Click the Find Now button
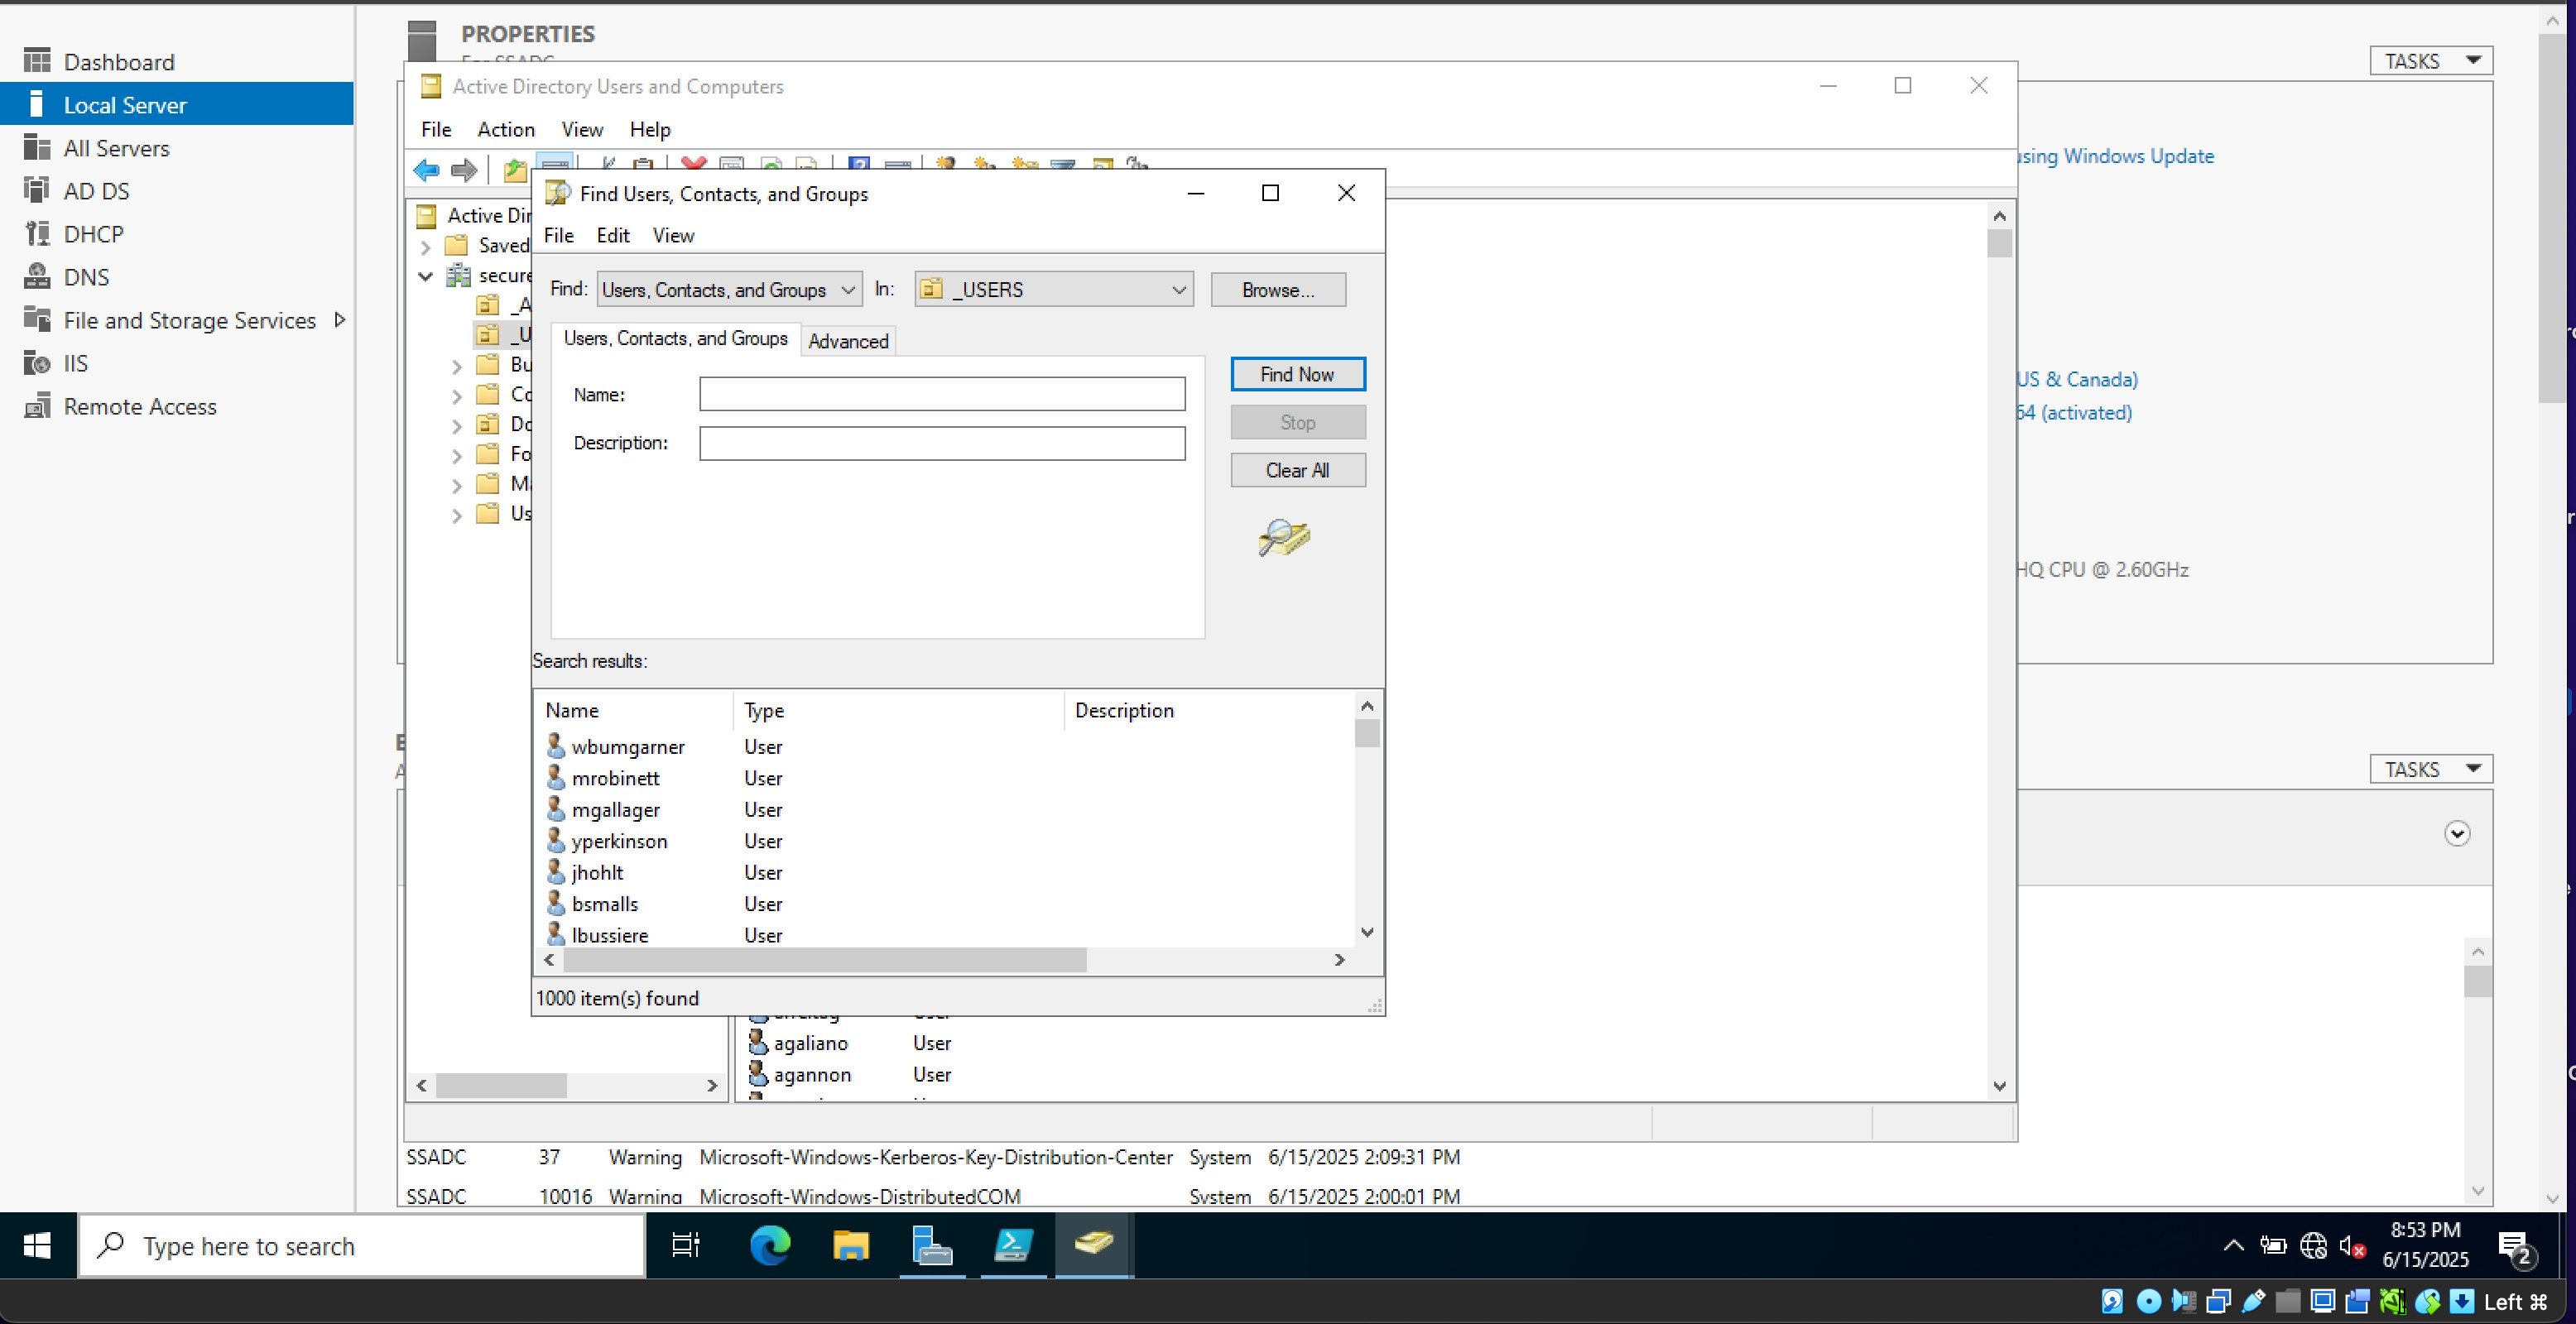Image resolution: width=2576 pixels, height=1324 pixels. pyautogui.click(x=1297, y=374)
